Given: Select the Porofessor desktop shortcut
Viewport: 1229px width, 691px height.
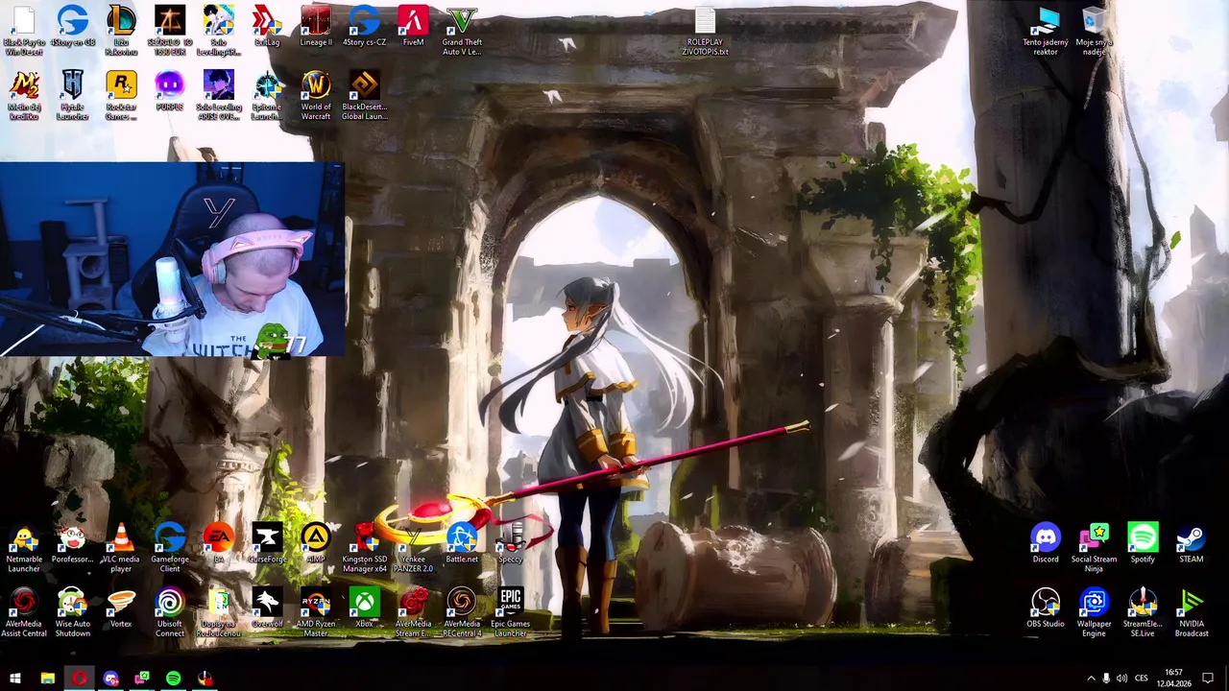Looking at the screenshot, I should tap(72, 545).
